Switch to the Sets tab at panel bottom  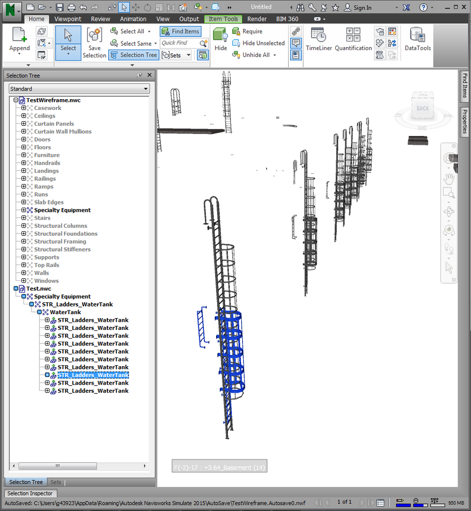pos(56,482)
